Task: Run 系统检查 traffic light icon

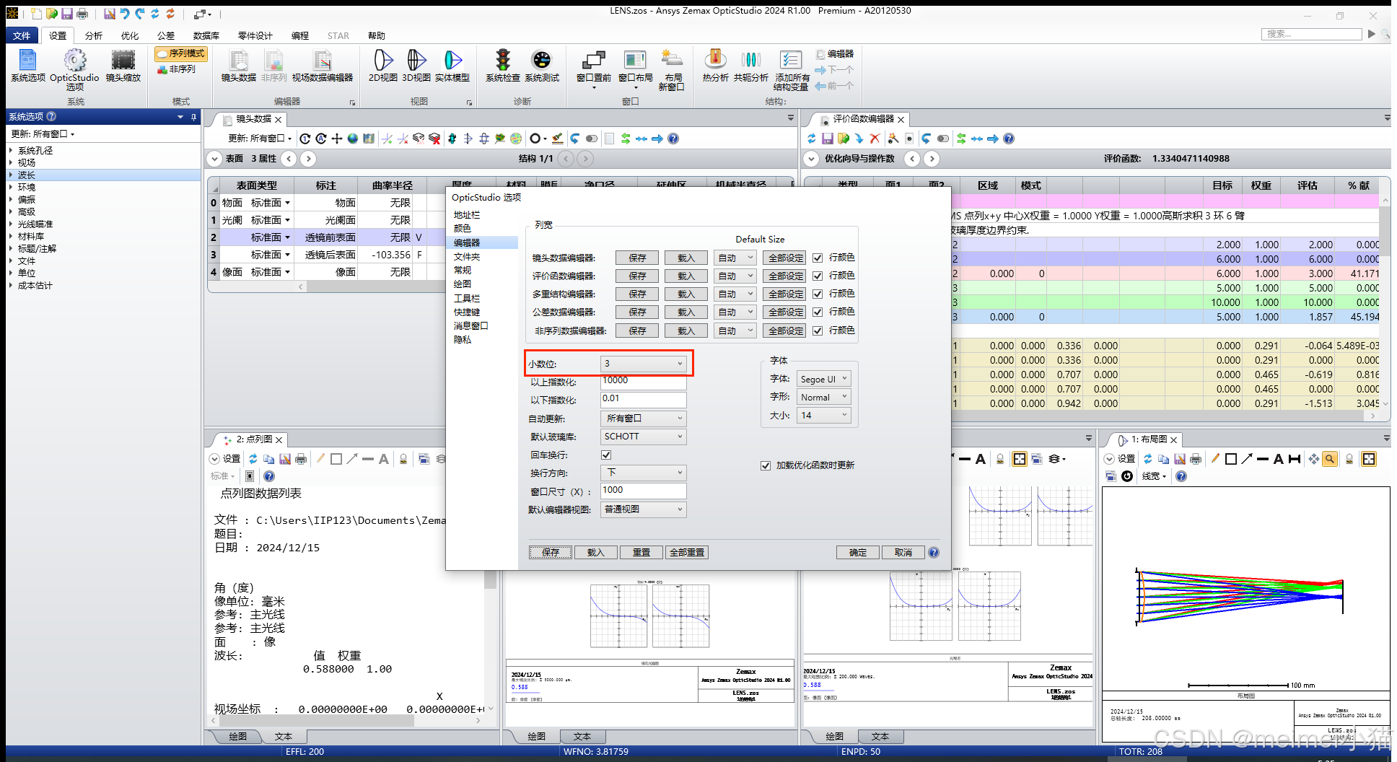Action: coord(503,66)
